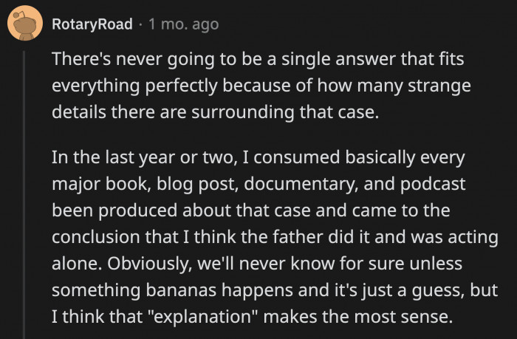
Task: Click the word 'strange' in the first paragraph
Action: point(439,86)
